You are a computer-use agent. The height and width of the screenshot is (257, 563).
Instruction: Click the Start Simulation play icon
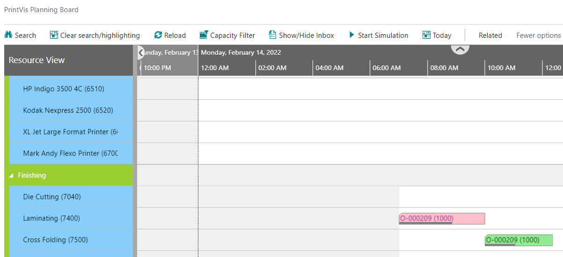pyautogui.click(x=352, y=35)
